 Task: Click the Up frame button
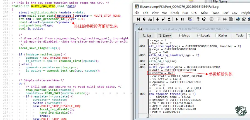pyautogui.click(x=147, y=36)
